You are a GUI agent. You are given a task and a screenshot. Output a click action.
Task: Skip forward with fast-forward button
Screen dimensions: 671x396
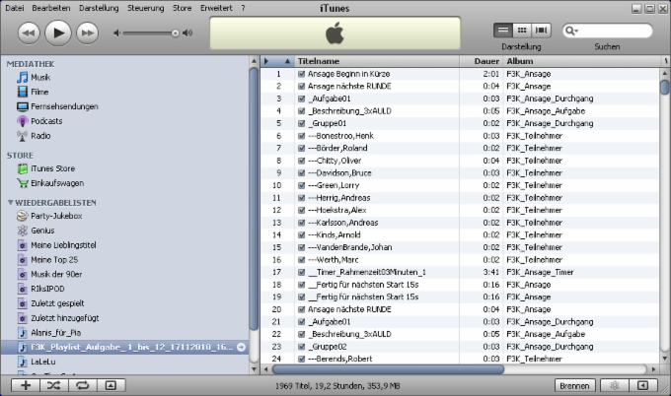click(x=87, y=33)
